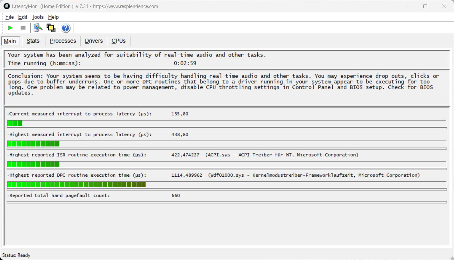
Task: Click the overlapping yellow windows toolbar icon
Action: [x=51, y=28]
